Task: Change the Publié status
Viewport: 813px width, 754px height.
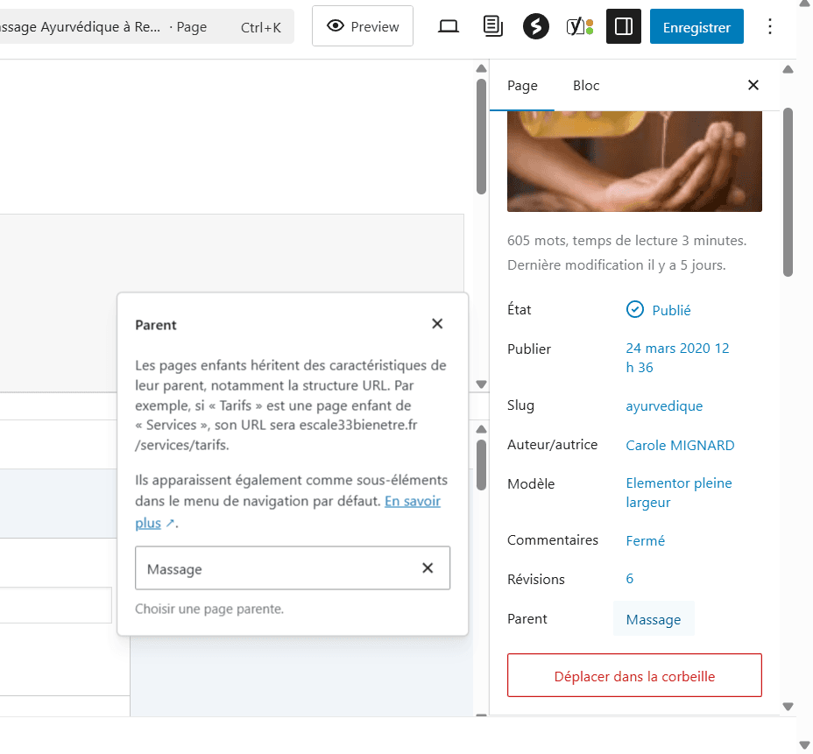Action: click(659, 310)
